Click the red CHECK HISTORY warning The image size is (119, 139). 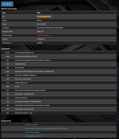pyautogui.click(x=43, y=35)
